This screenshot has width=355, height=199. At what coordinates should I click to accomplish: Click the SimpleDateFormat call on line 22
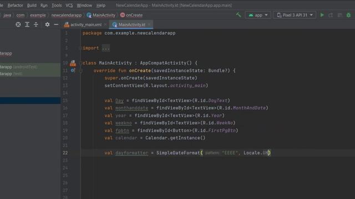(x=178, y=153)
